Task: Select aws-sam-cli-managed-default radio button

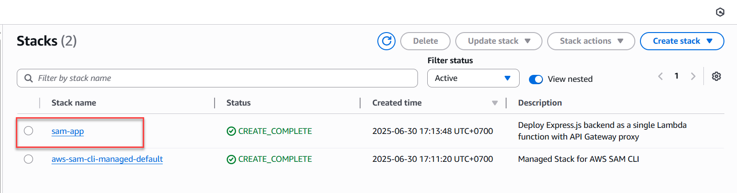Action: tap(28, 159)
